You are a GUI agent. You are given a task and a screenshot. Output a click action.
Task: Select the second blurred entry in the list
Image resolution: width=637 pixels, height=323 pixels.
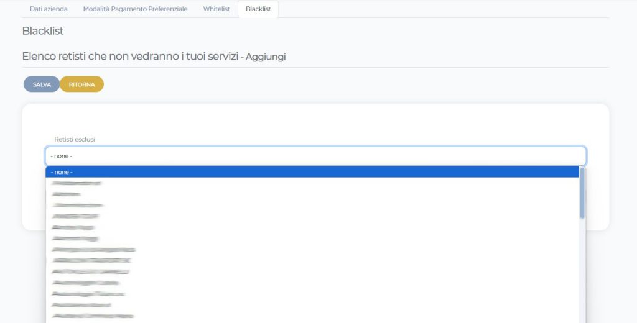[67, 194]
